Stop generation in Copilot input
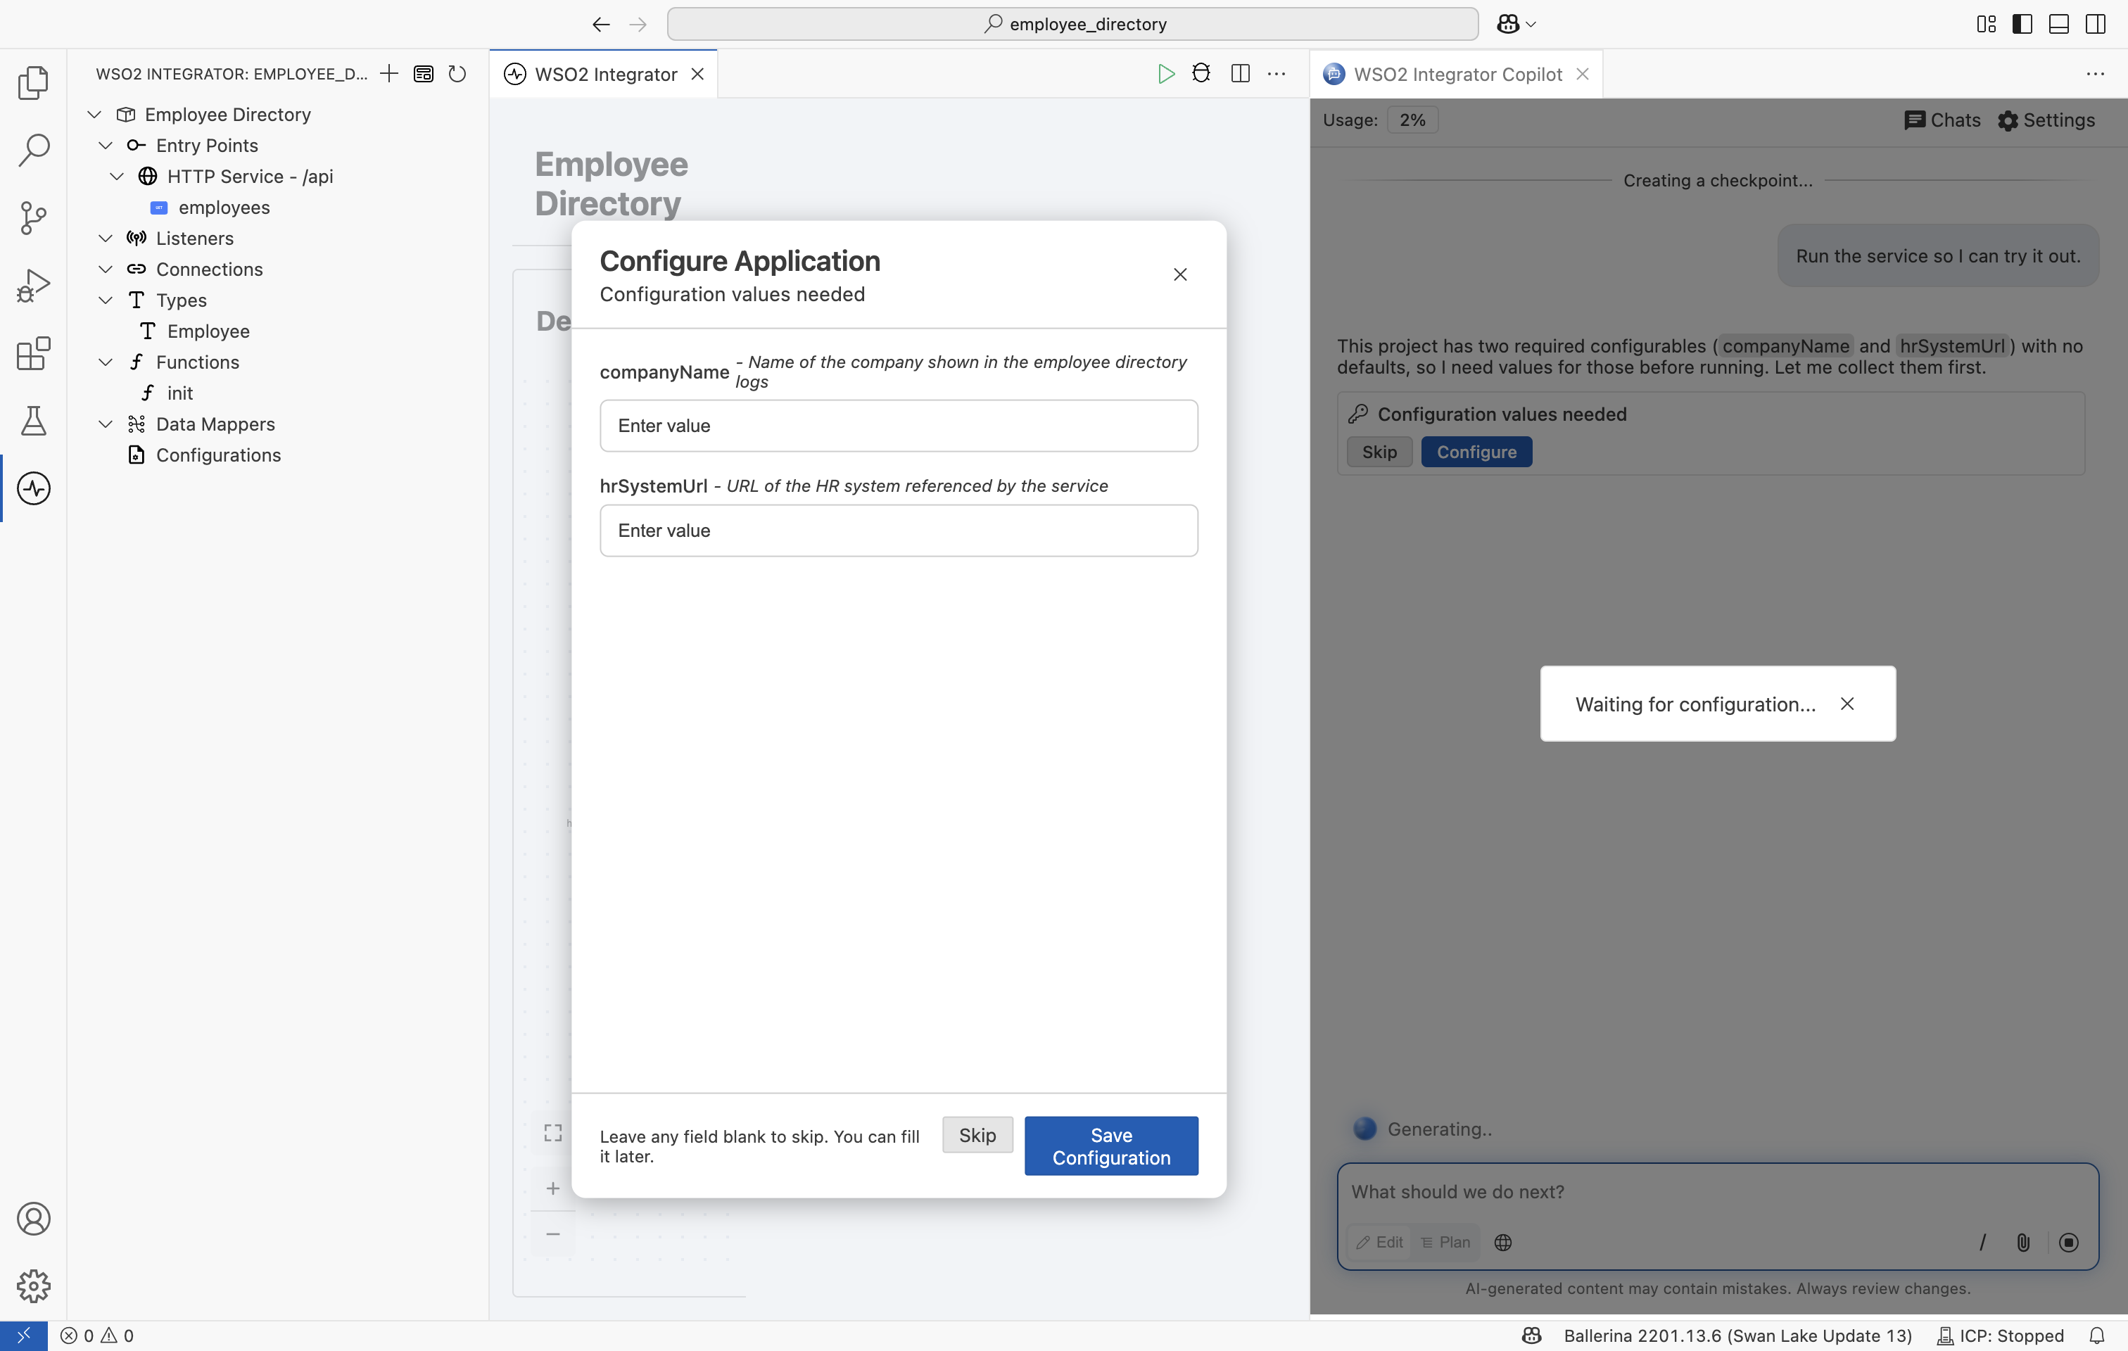 pyautogui.click(x=2069, y=1243)
